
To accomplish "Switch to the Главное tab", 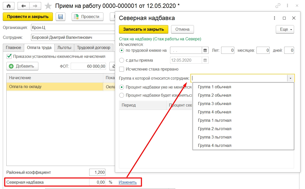I will [13, 47].
